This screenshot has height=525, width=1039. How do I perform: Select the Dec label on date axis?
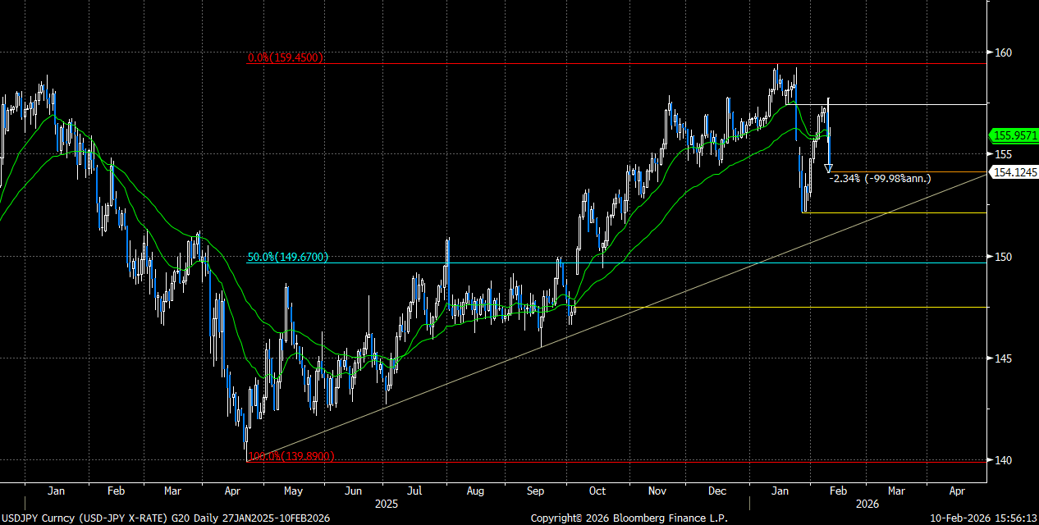pyautogui.click(x=717, y=491)
